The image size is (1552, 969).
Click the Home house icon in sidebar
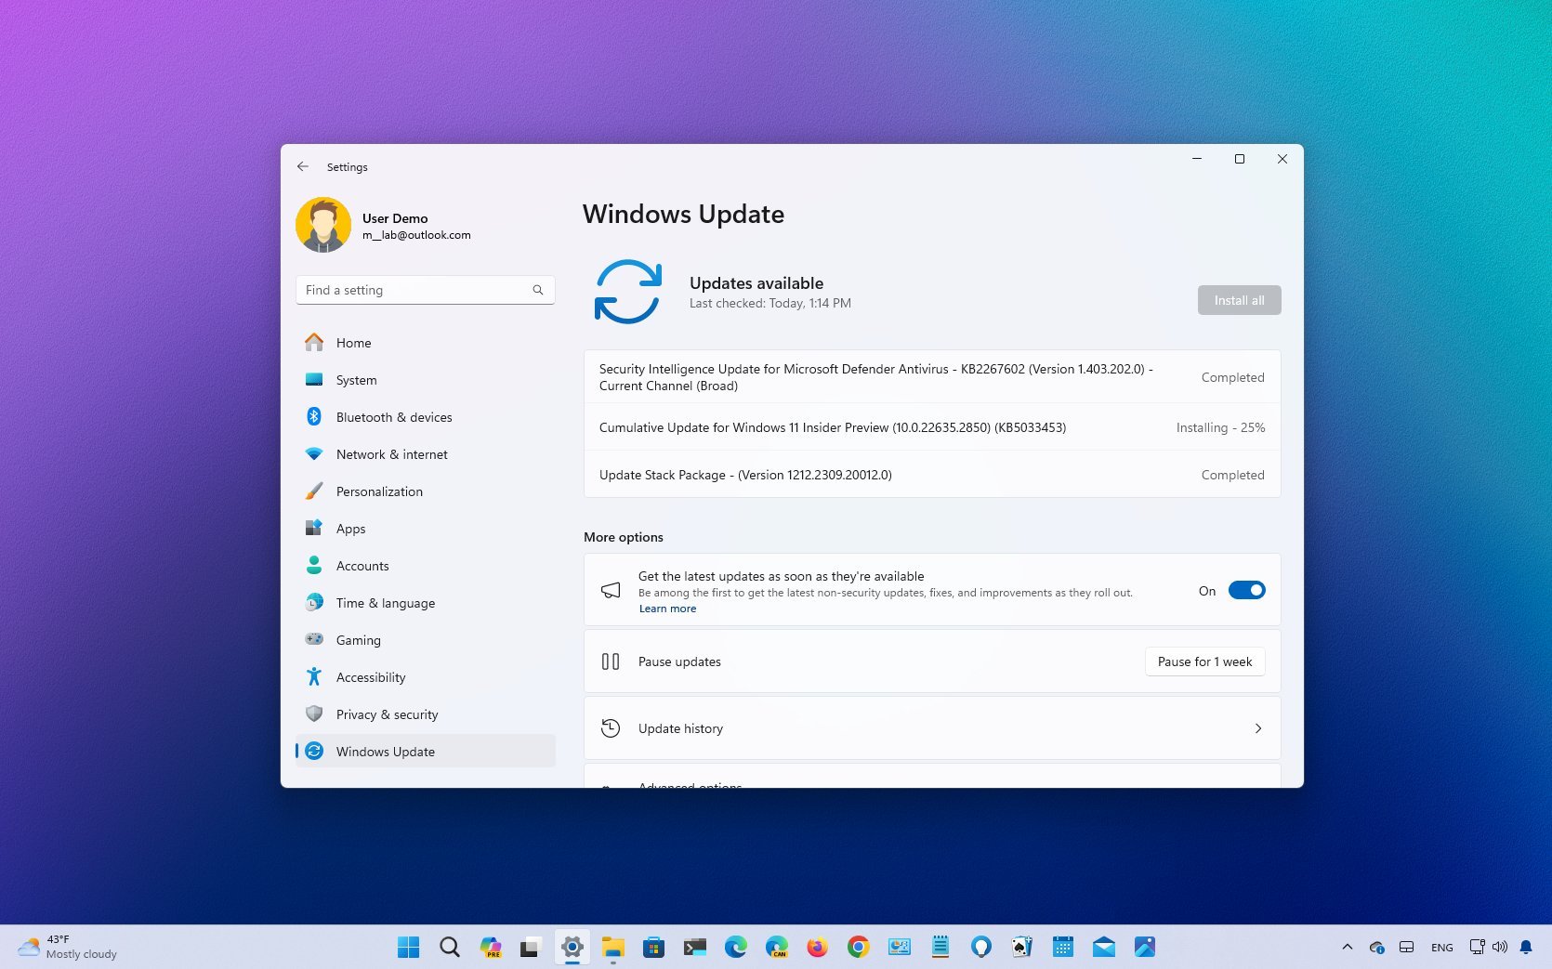click(x=314, y=342)
